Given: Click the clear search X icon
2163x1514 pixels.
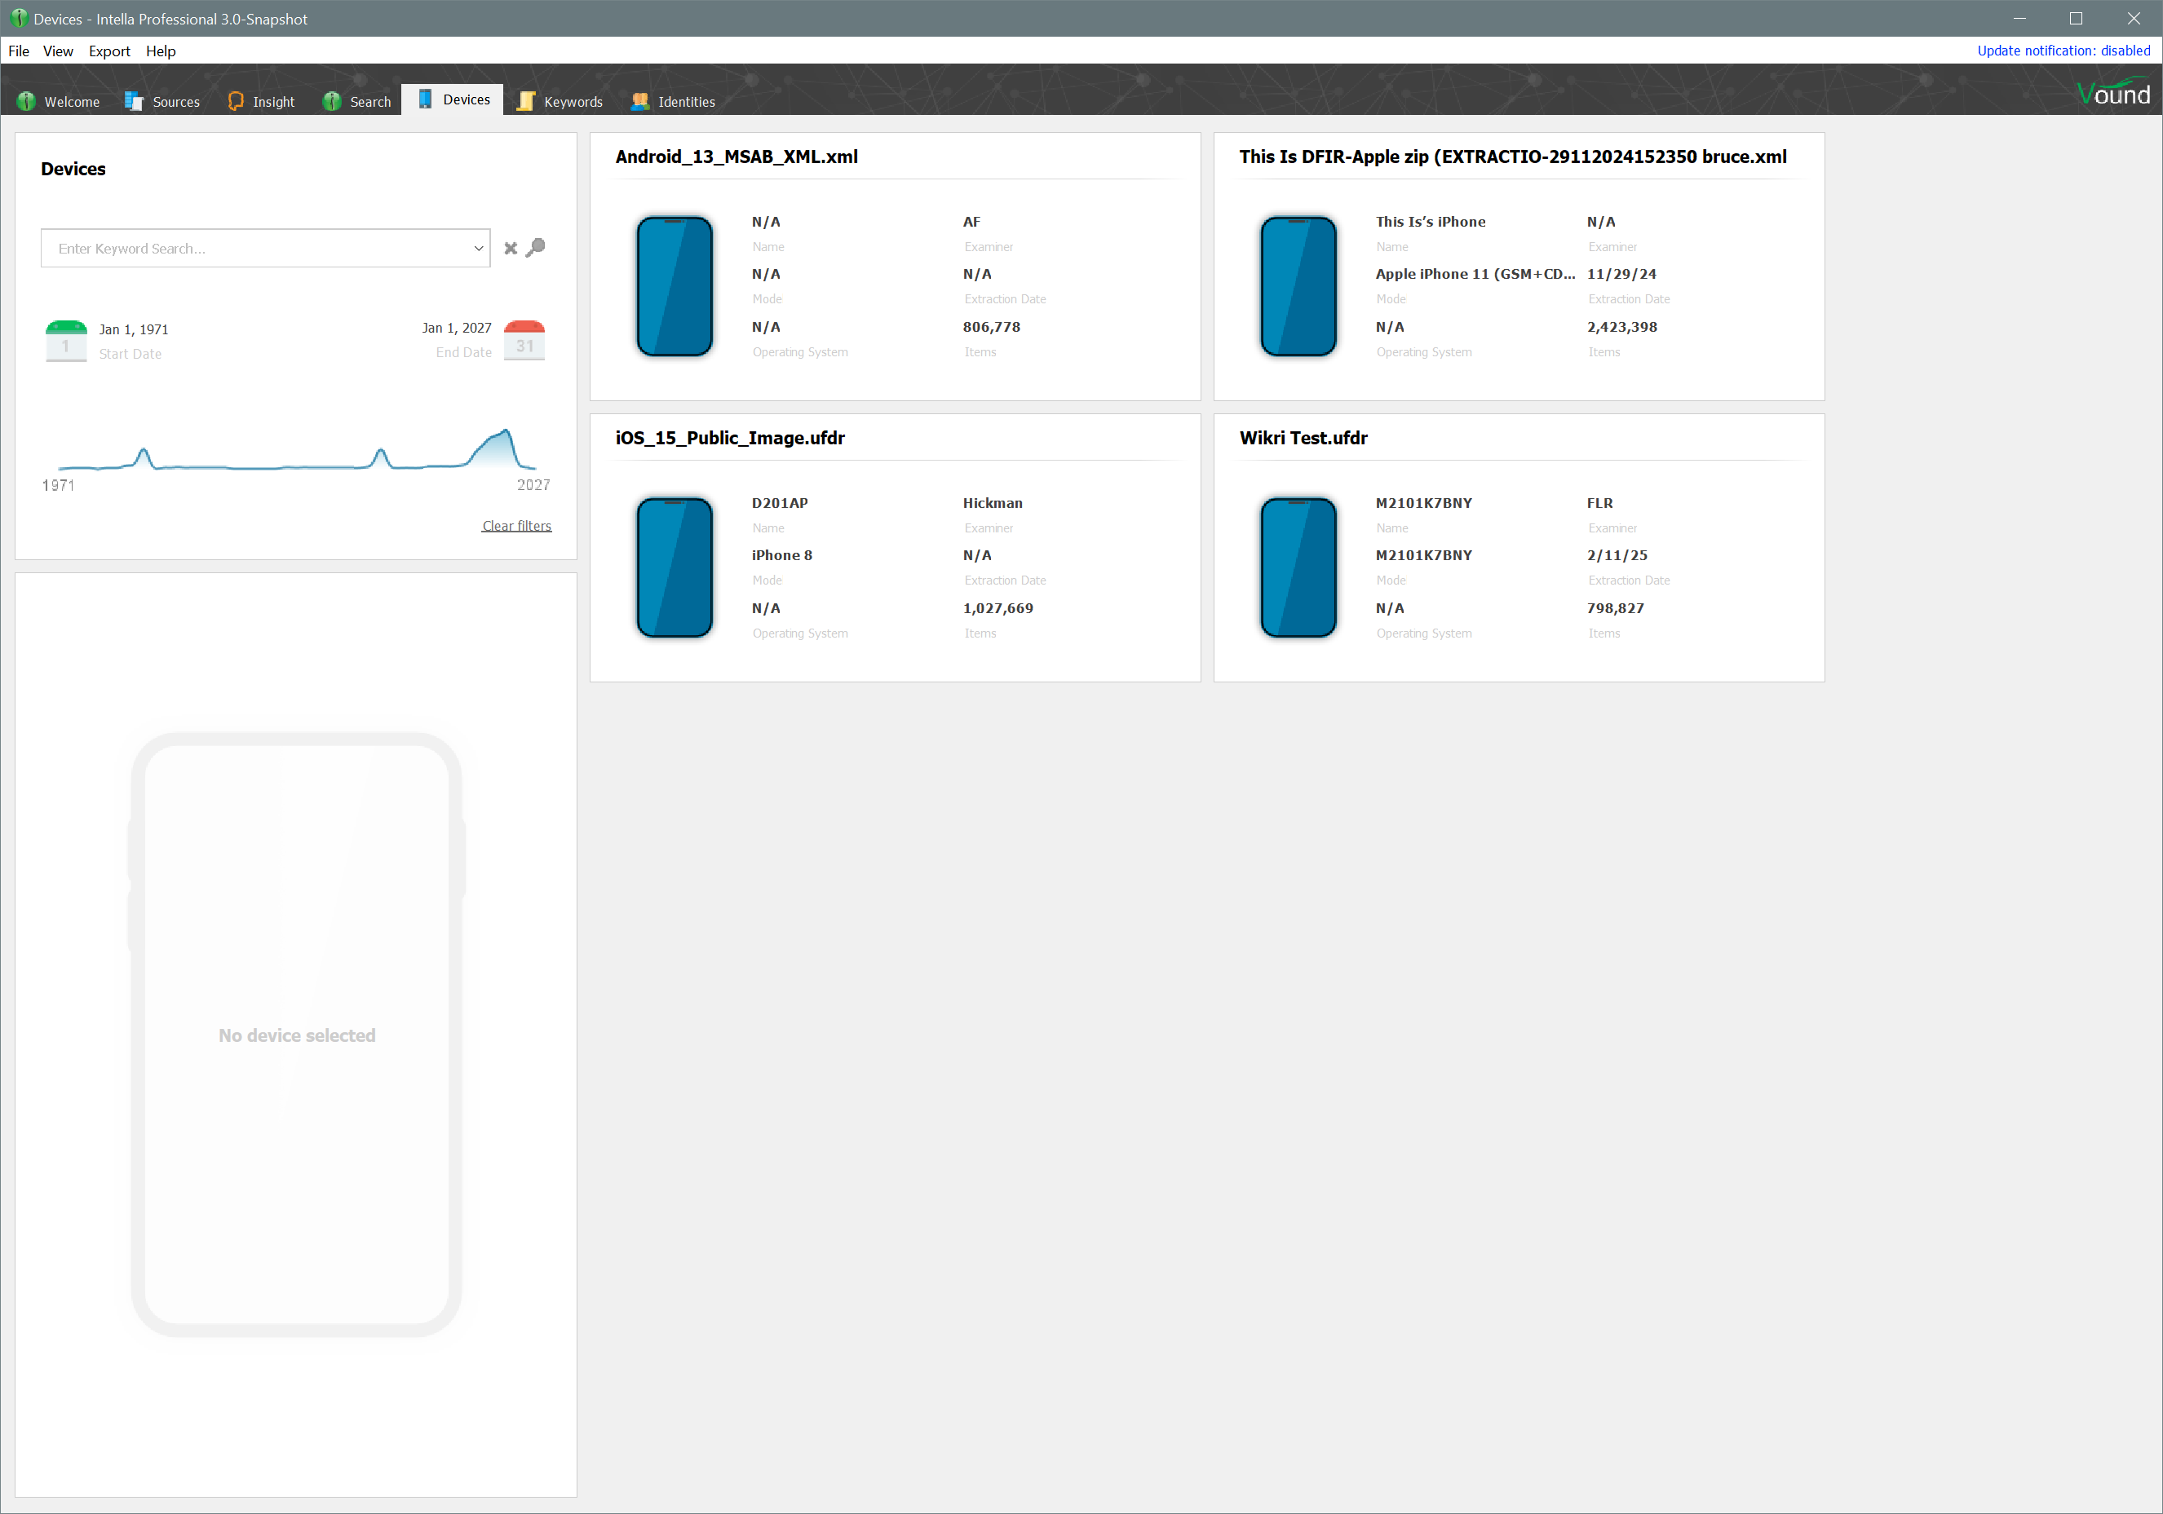Looking at the screenshot, I should [511, 249].
